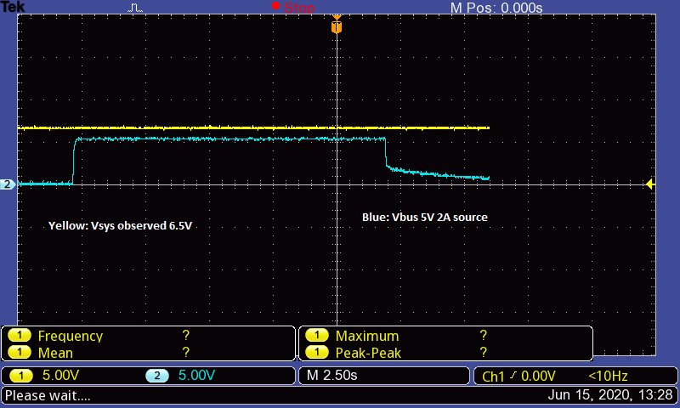Click the channel 1 badge beside Frequency
The image size is (680, 408).
[20, 336]
